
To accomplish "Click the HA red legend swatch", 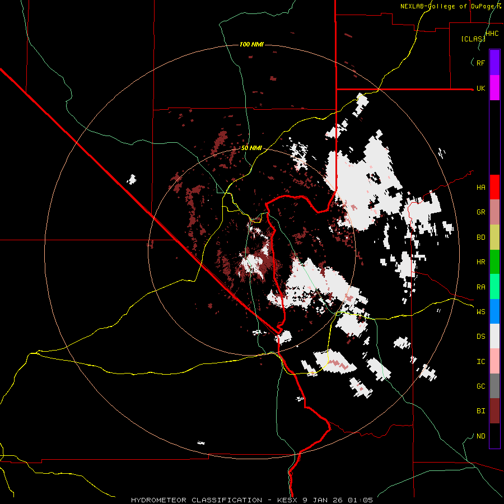I will click(x=494, y=187).
